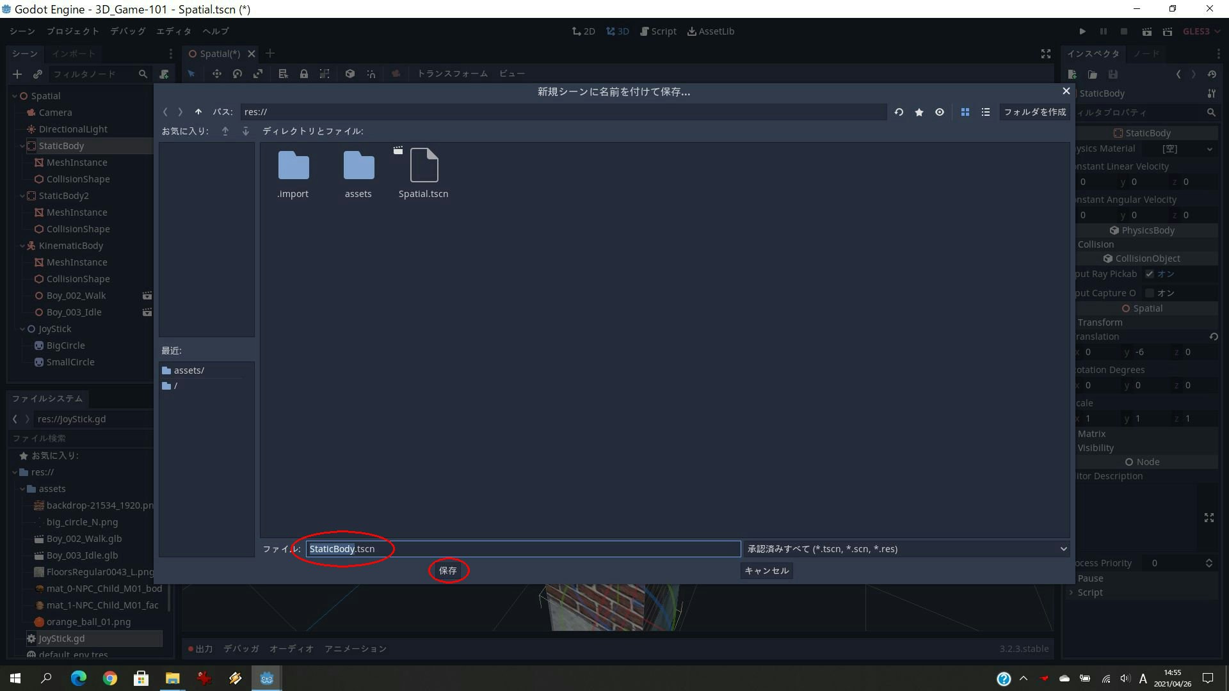This screenshot has height=691, width=1229.
Task: Enable the Input Capture On Drag checkbox
Action: [x=1150, y=293]
